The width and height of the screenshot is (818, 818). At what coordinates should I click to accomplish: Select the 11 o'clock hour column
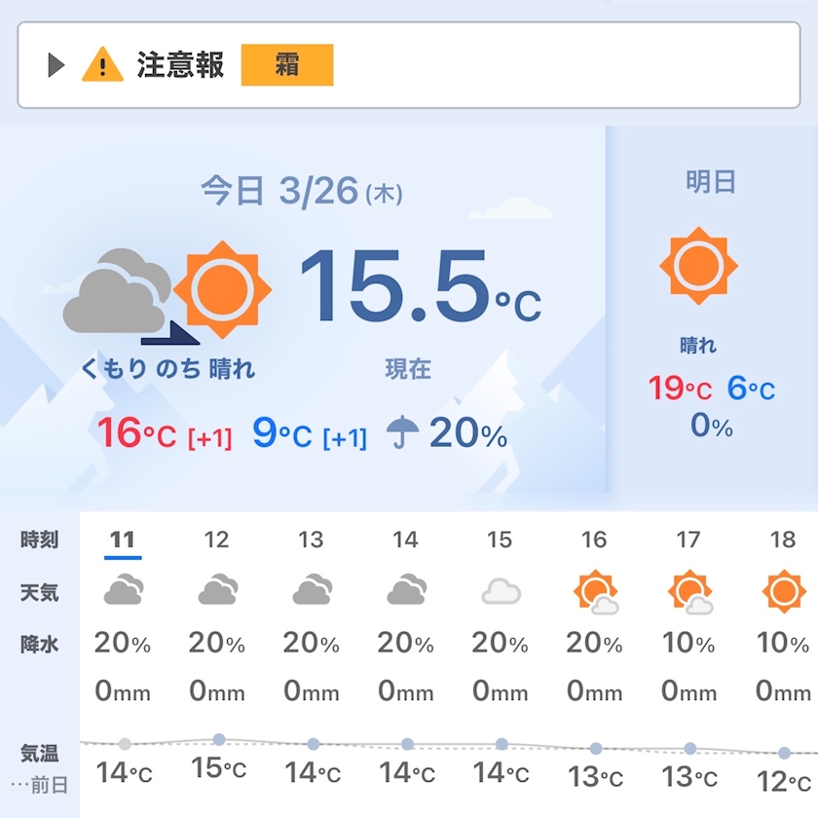click(123, 540)
